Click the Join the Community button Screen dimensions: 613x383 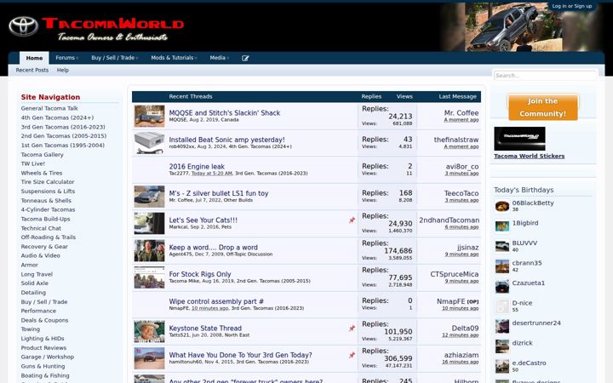(543, 107)
